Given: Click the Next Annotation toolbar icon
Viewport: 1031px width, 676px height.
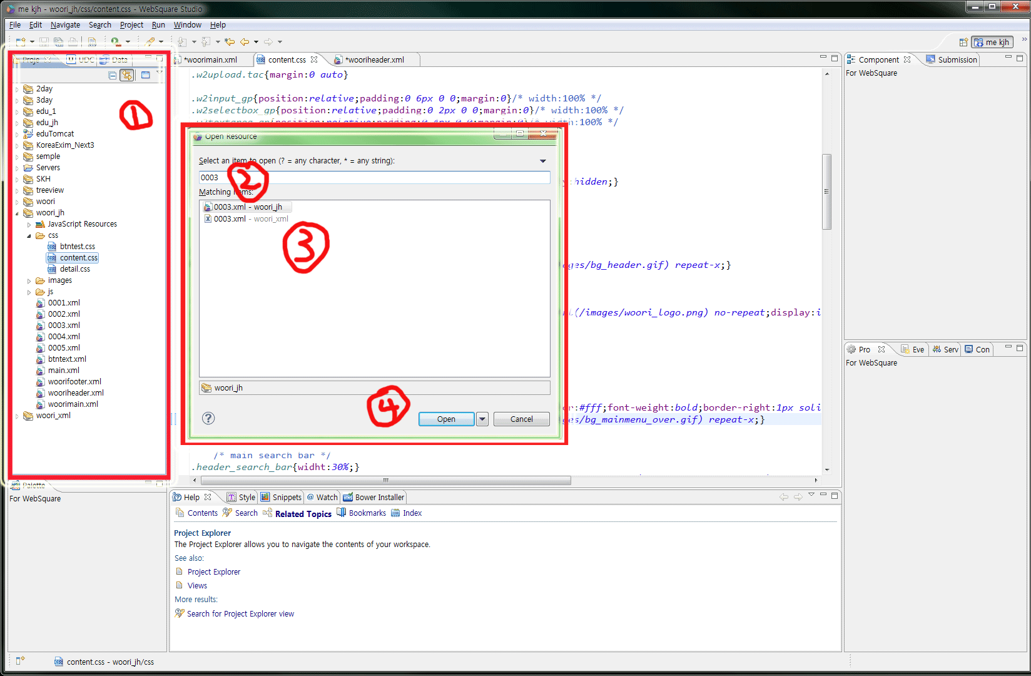Looking at the screenshot, I should click(x=182, y=42).
